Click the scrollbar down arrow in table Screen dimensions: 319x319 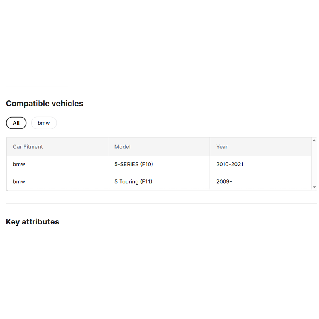pos(314,187)
